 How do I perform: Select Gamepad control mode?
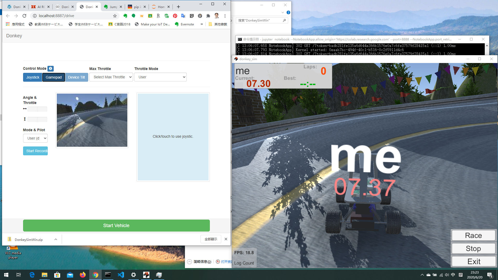(x=54, y=77)
